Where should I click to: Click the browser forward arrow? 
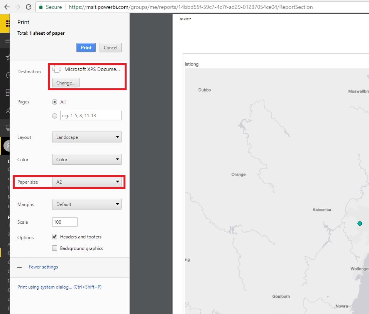pyautogui.click(x=18, y=7)
